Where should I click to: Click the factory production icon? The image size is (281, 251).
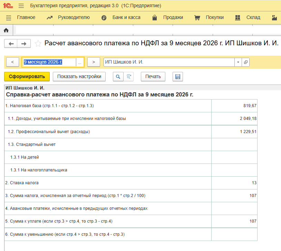274,18
